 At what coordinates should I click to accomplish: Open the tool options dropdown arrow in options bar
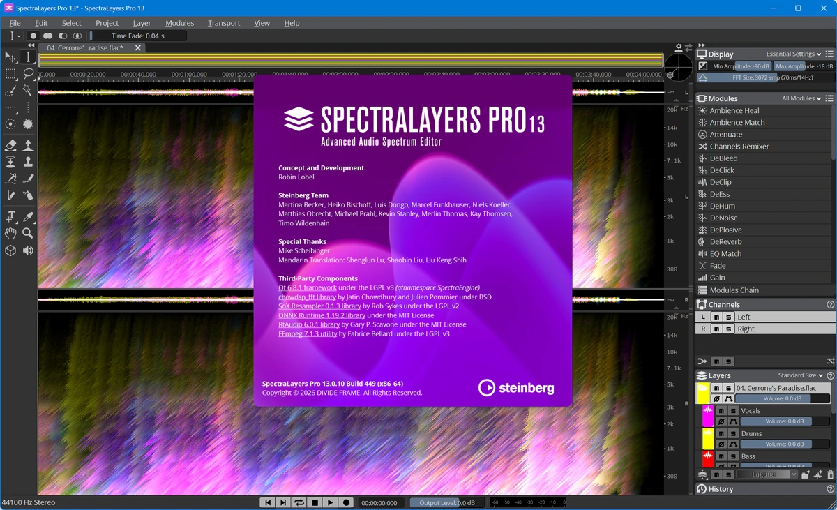coord(19,36)
